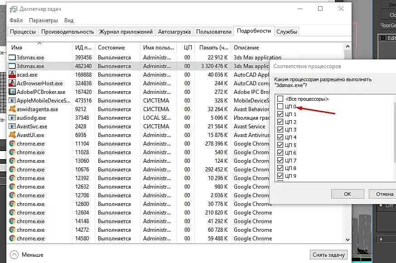Click Chrome icon for process 10676
Image resolution: width=396 pixels, height=263 pixels.
(12, 169)
